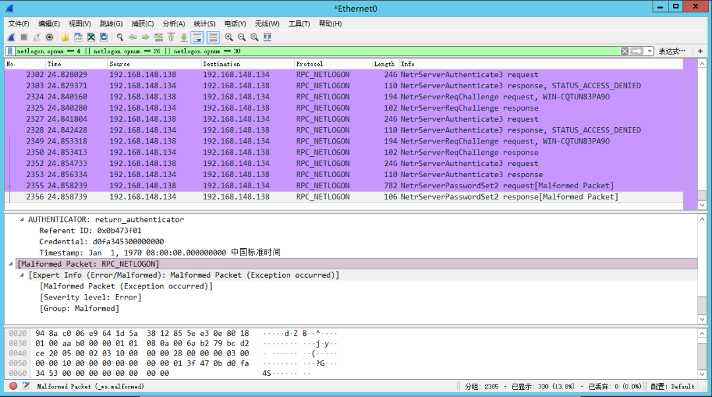Select Referent ID: 0x0b473f01 field
This screenshot has height=397, width=712.
[x=90, y=230]
